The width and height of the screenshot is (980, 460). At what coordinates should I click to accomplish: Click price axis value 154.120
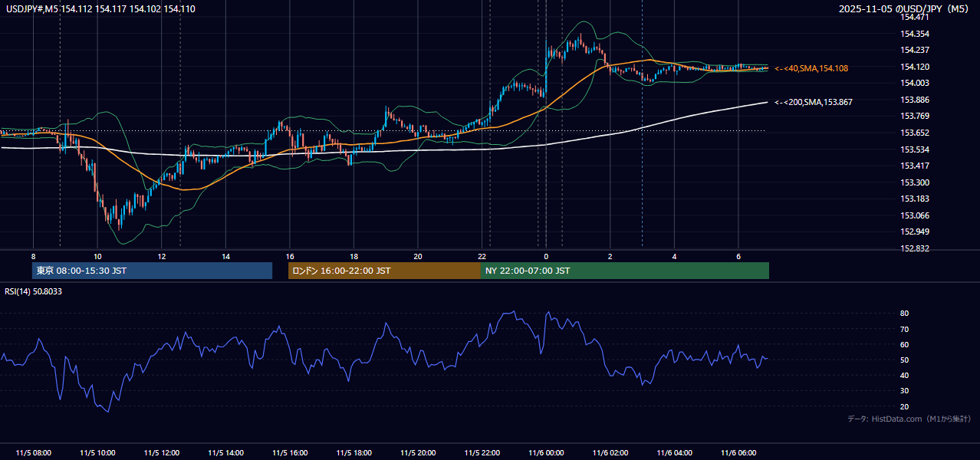(x=915, y=67)
